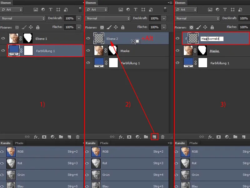This screenshot has height=188, width=250.
Task: Toggle layer filtering switch in middle Ebenen panel
Action: pos(165,10)
